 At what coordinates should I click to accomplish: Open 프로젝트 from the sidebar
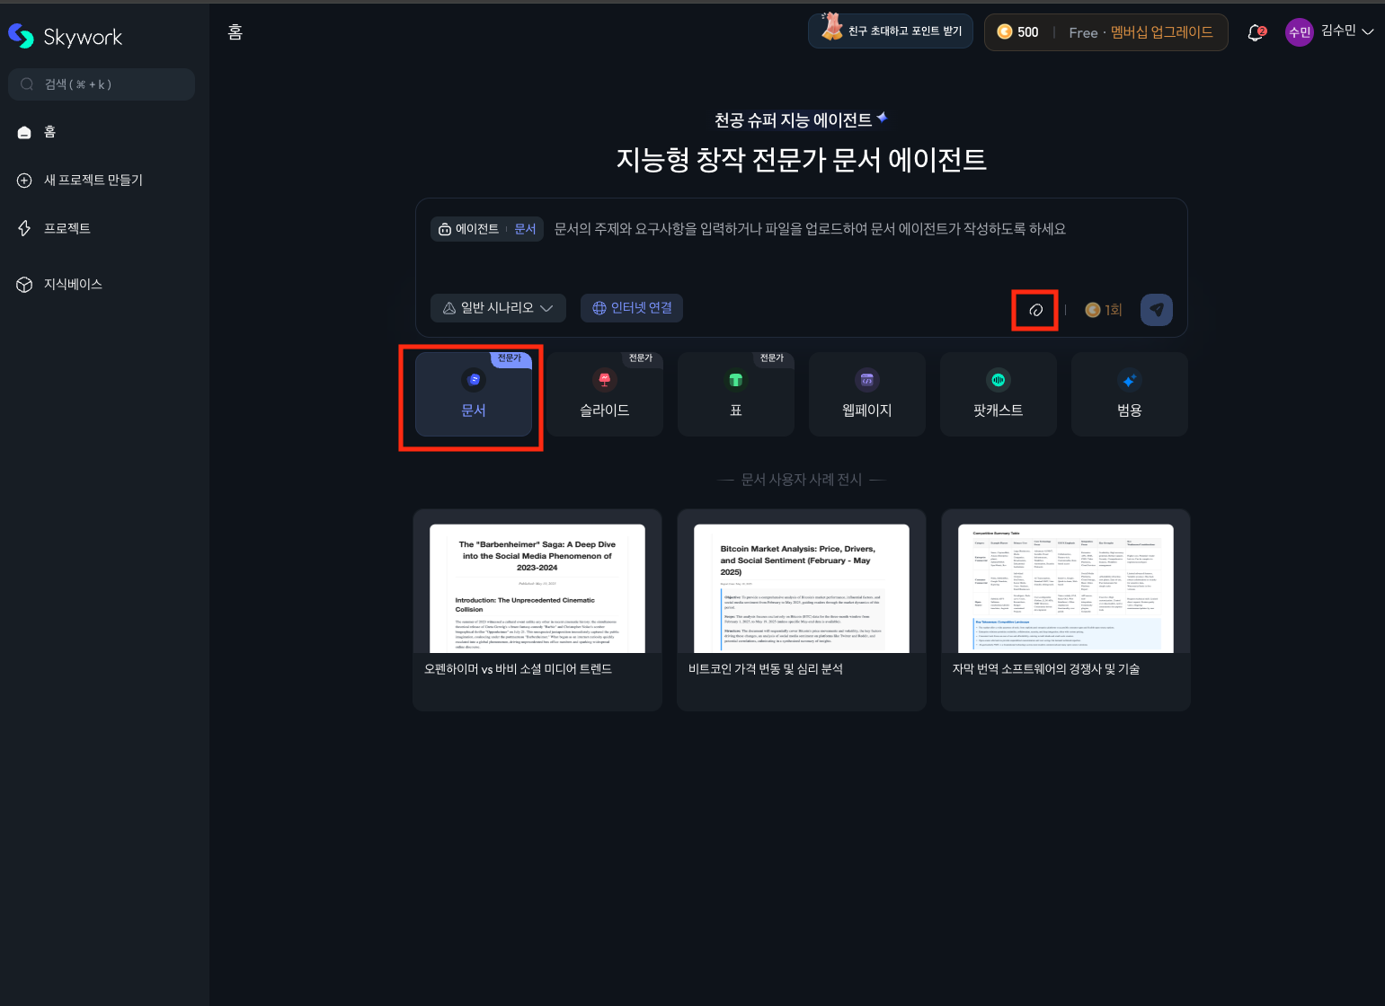[x=67, y=228]
